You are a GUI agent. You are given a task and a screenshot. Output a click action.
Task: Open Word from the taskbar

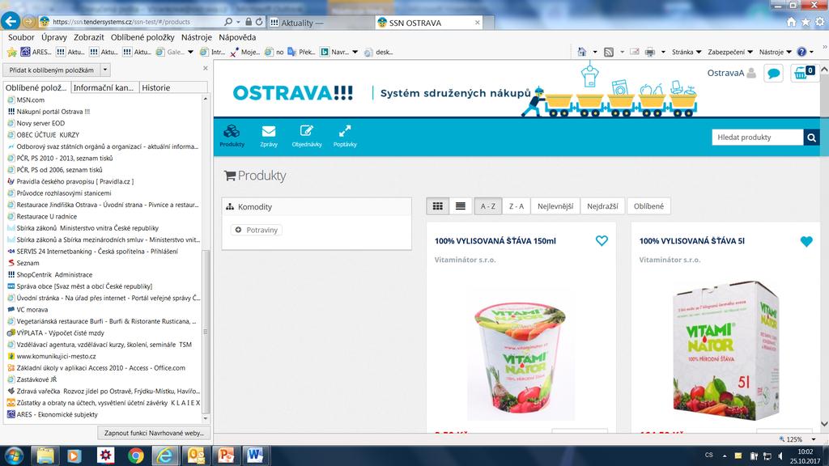click(x=255, y=455)
